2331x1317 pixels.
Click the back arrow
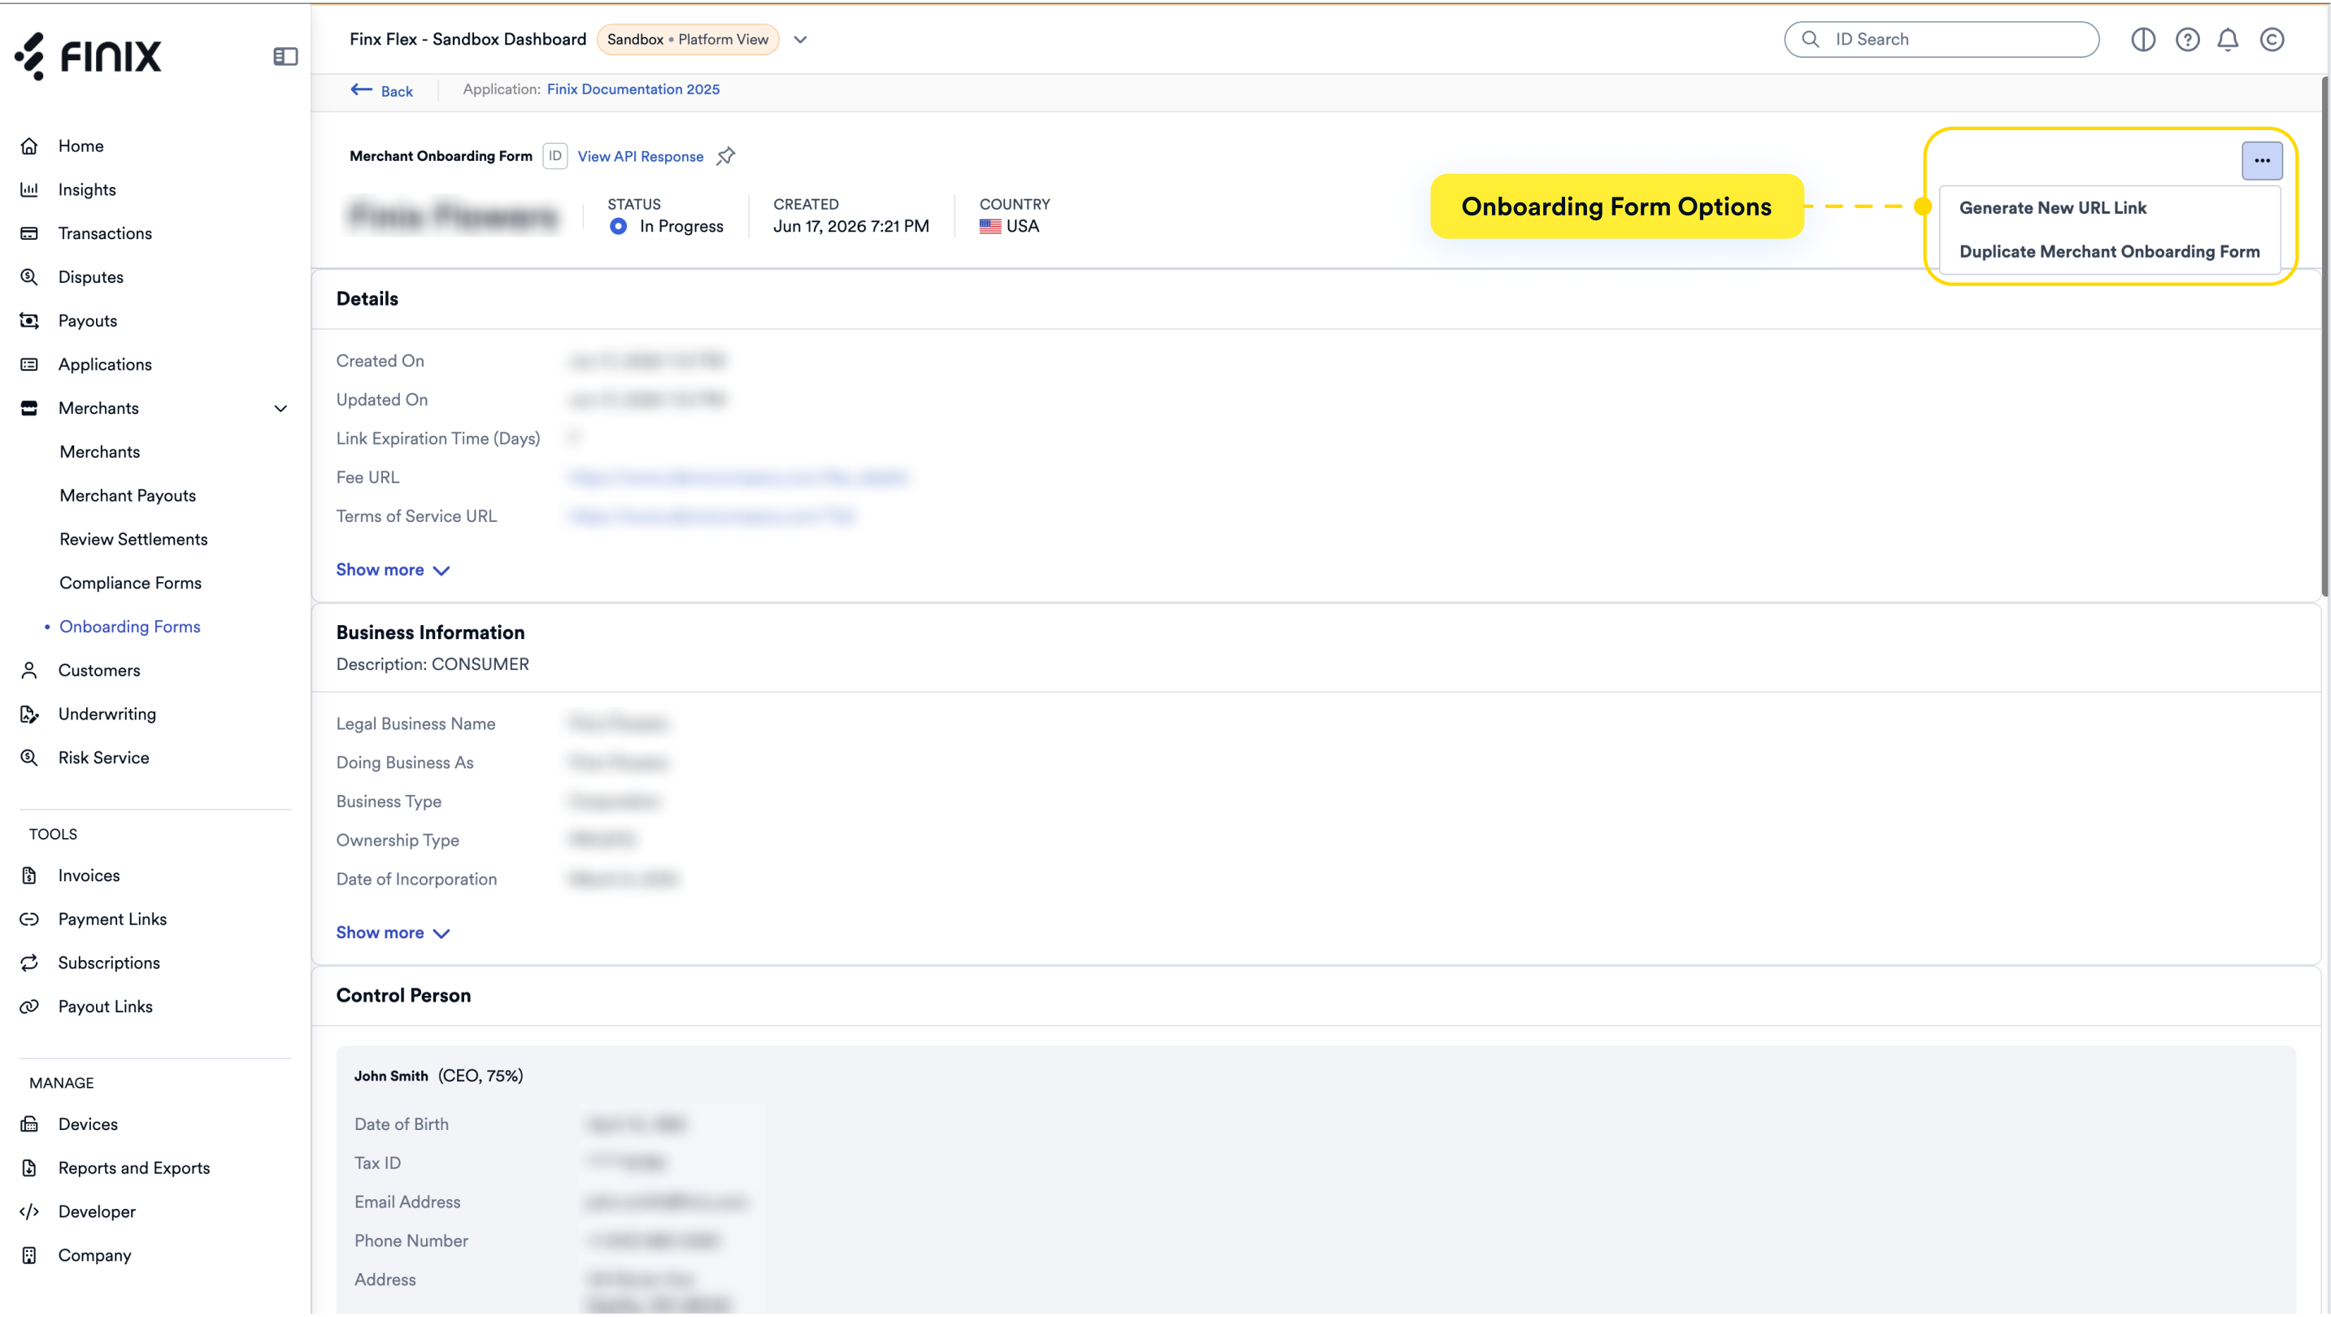click(x=361, y=89)
